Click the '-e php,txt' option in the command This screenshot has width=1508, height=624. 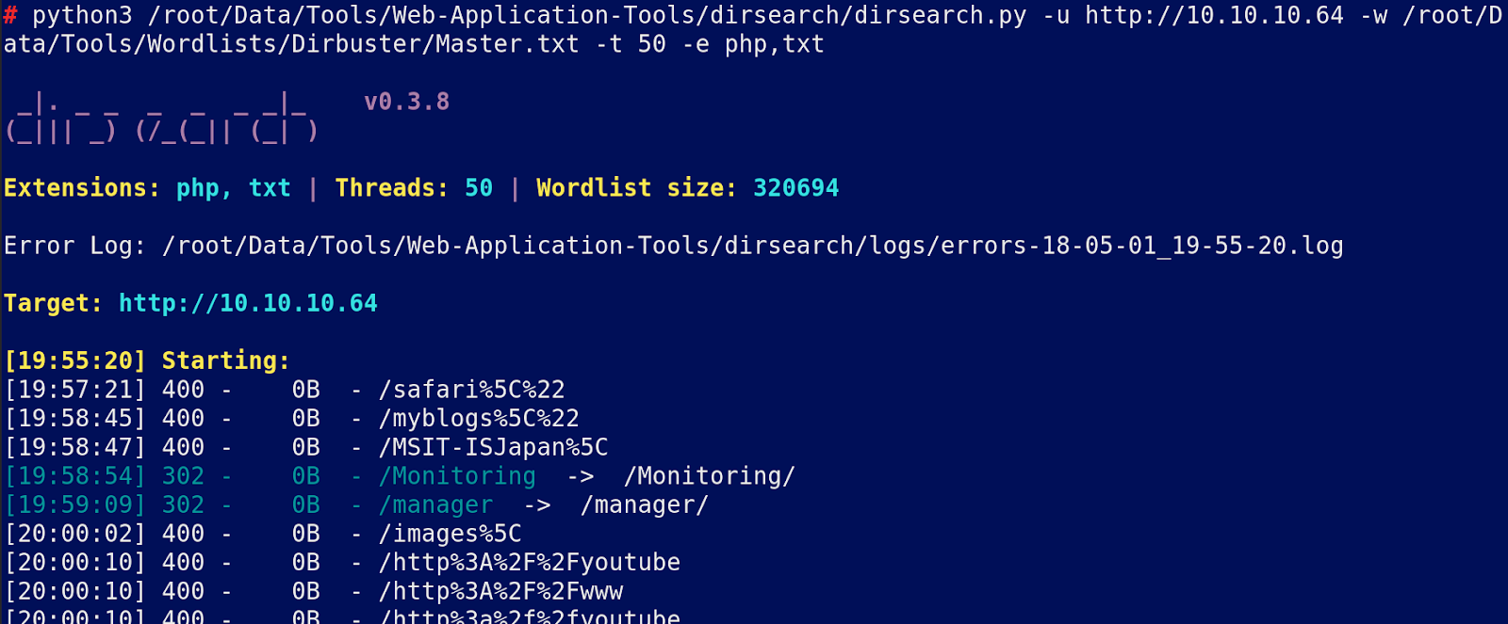tap(753, 44)
